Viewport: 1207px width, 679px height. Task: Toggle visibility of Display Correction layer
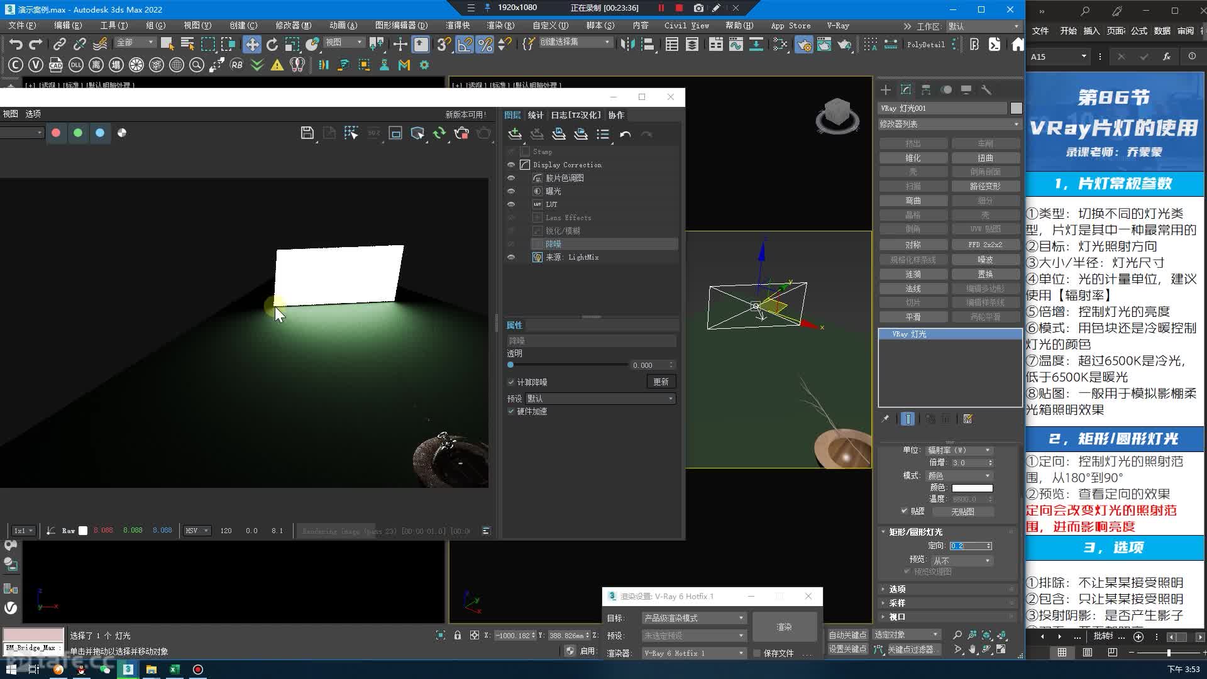(x=511, y=165)
